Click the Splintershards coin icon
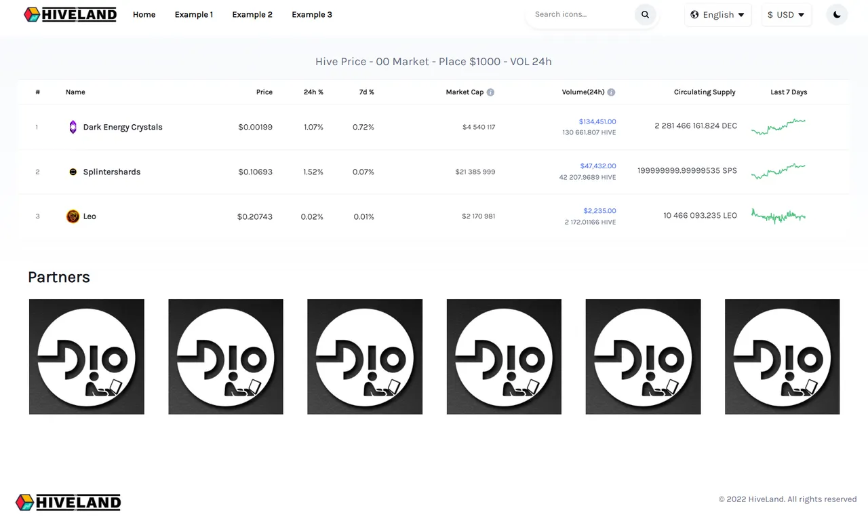Viewport: 868px width, 519px height. tap(73, 172)
